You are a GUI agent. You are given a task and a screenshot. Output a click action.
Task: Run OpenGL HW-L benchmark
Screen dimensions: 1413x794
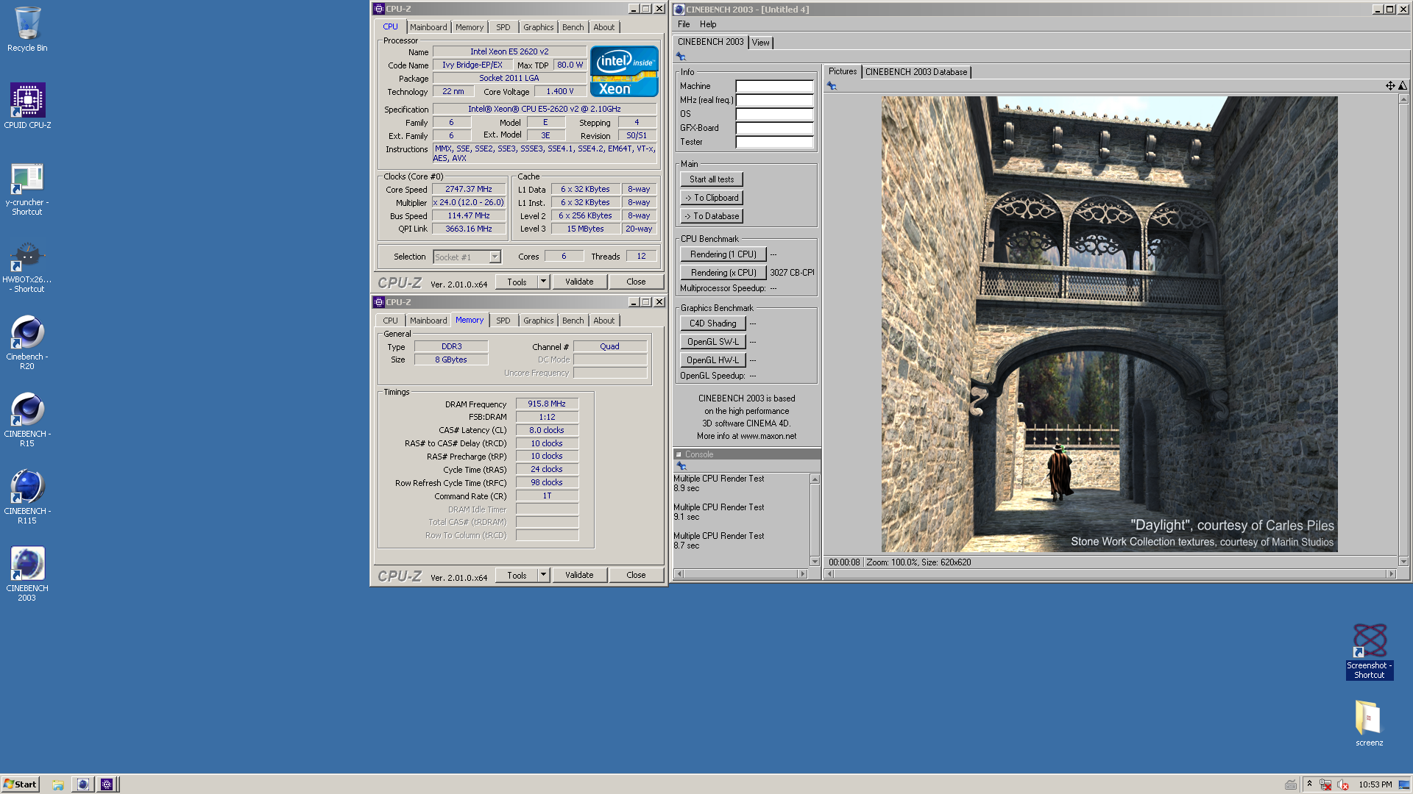click(x=713, y=360)
